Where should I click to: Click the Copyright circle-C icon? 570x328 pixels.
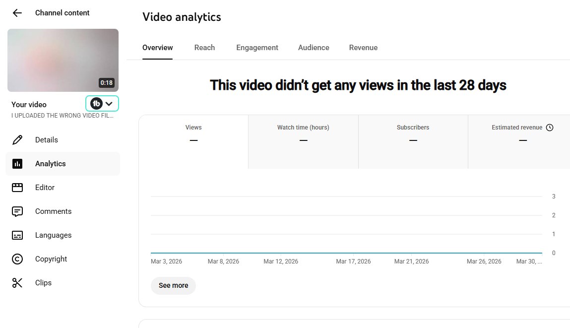(x=17, y=259)
